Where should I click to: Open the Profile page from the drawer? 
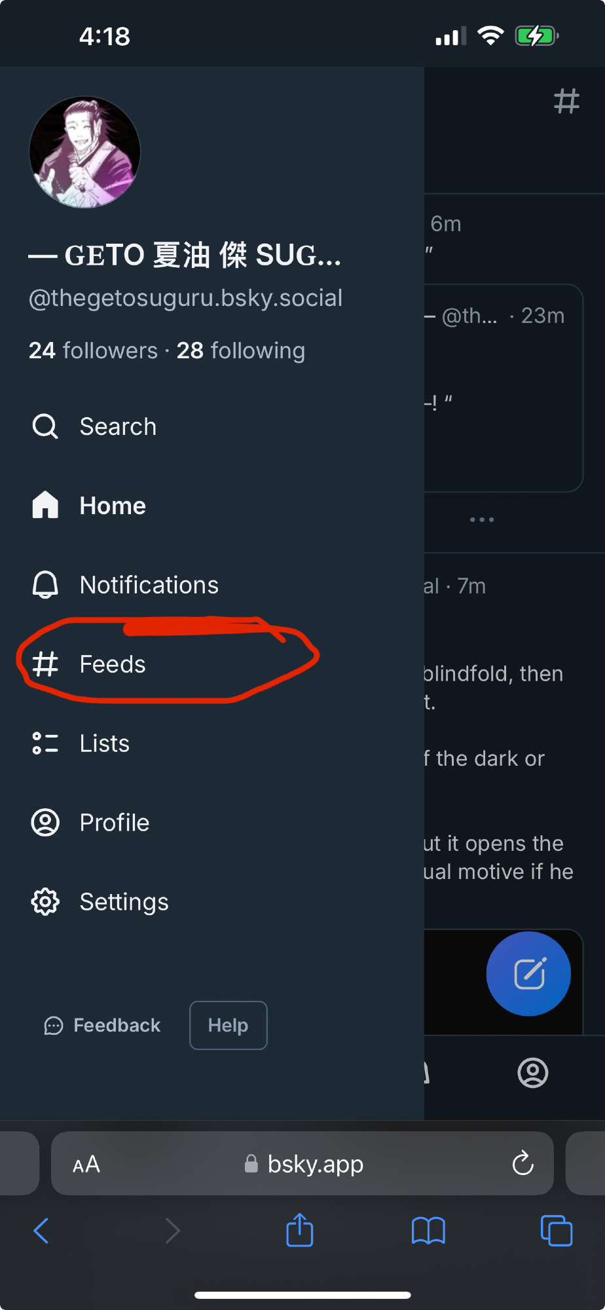coord(114,823)
